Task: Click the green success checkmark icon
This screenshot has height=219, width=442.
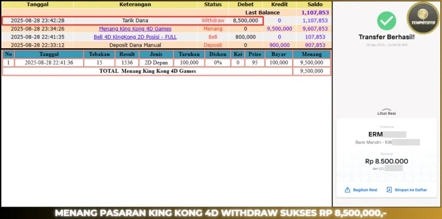Action: [x=386, y=21]
